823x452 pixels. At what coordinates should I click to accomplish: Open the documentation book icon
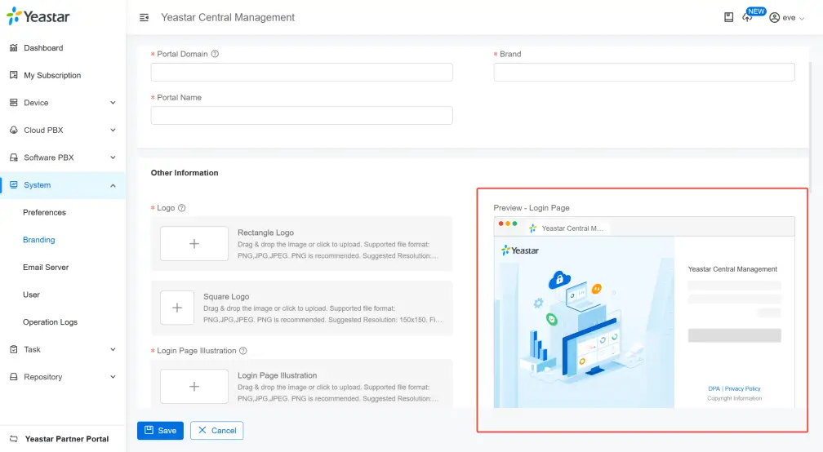pos(728,17)
